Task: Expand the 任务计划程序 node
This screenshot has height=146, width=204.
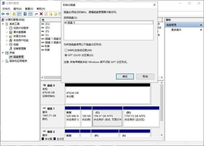Action: click(x=7, y=28)
